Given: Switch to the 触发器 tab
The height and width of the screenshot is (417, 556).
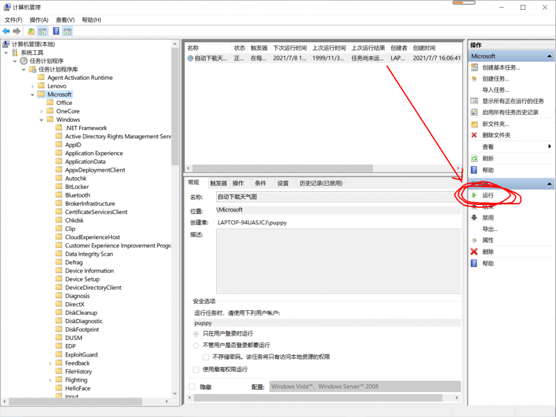Looking at the screenshot, I should pyautogui.click(x=218, y=183).
